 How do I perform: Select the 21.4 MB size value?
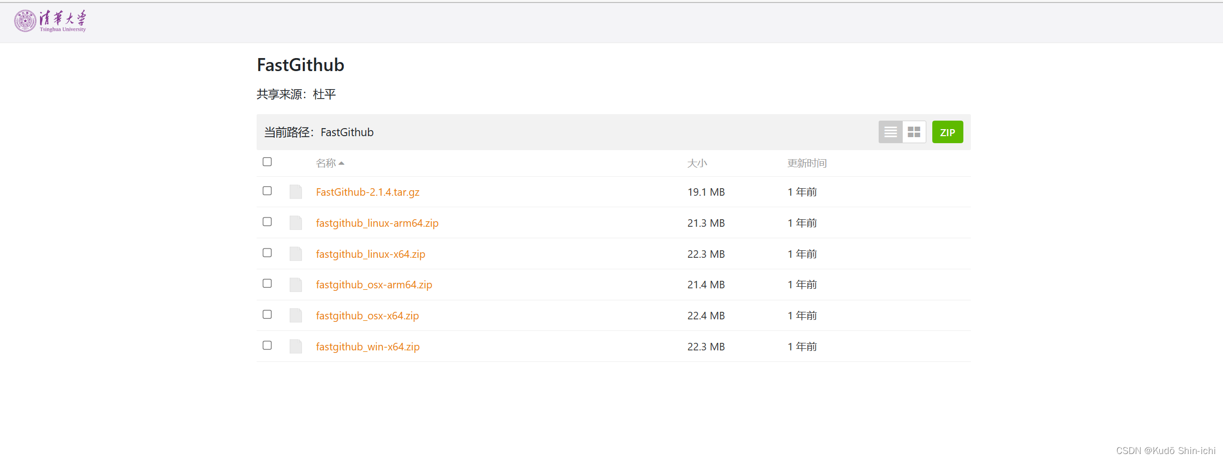[x=706, y=285]
